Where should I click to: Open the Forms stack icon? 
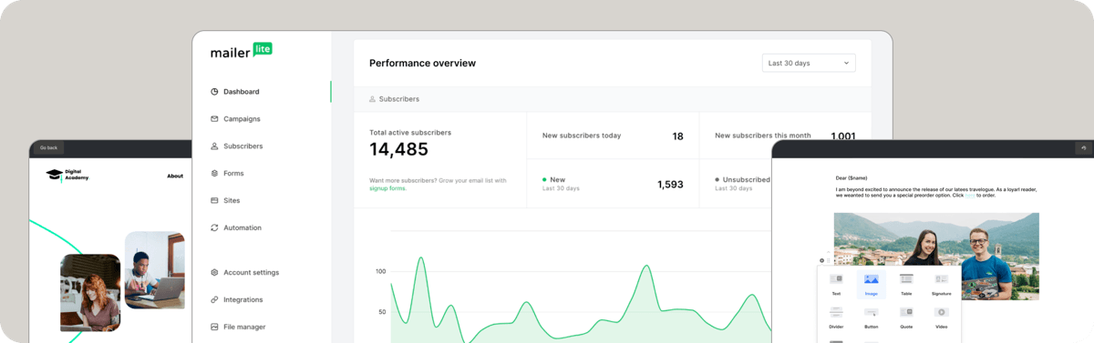214,173
